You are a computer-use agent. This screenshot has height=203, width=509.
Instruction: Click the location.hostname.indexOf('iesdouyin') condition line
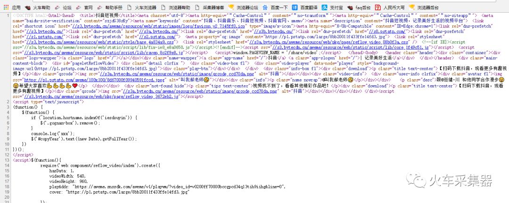click(x=84, y=118)
